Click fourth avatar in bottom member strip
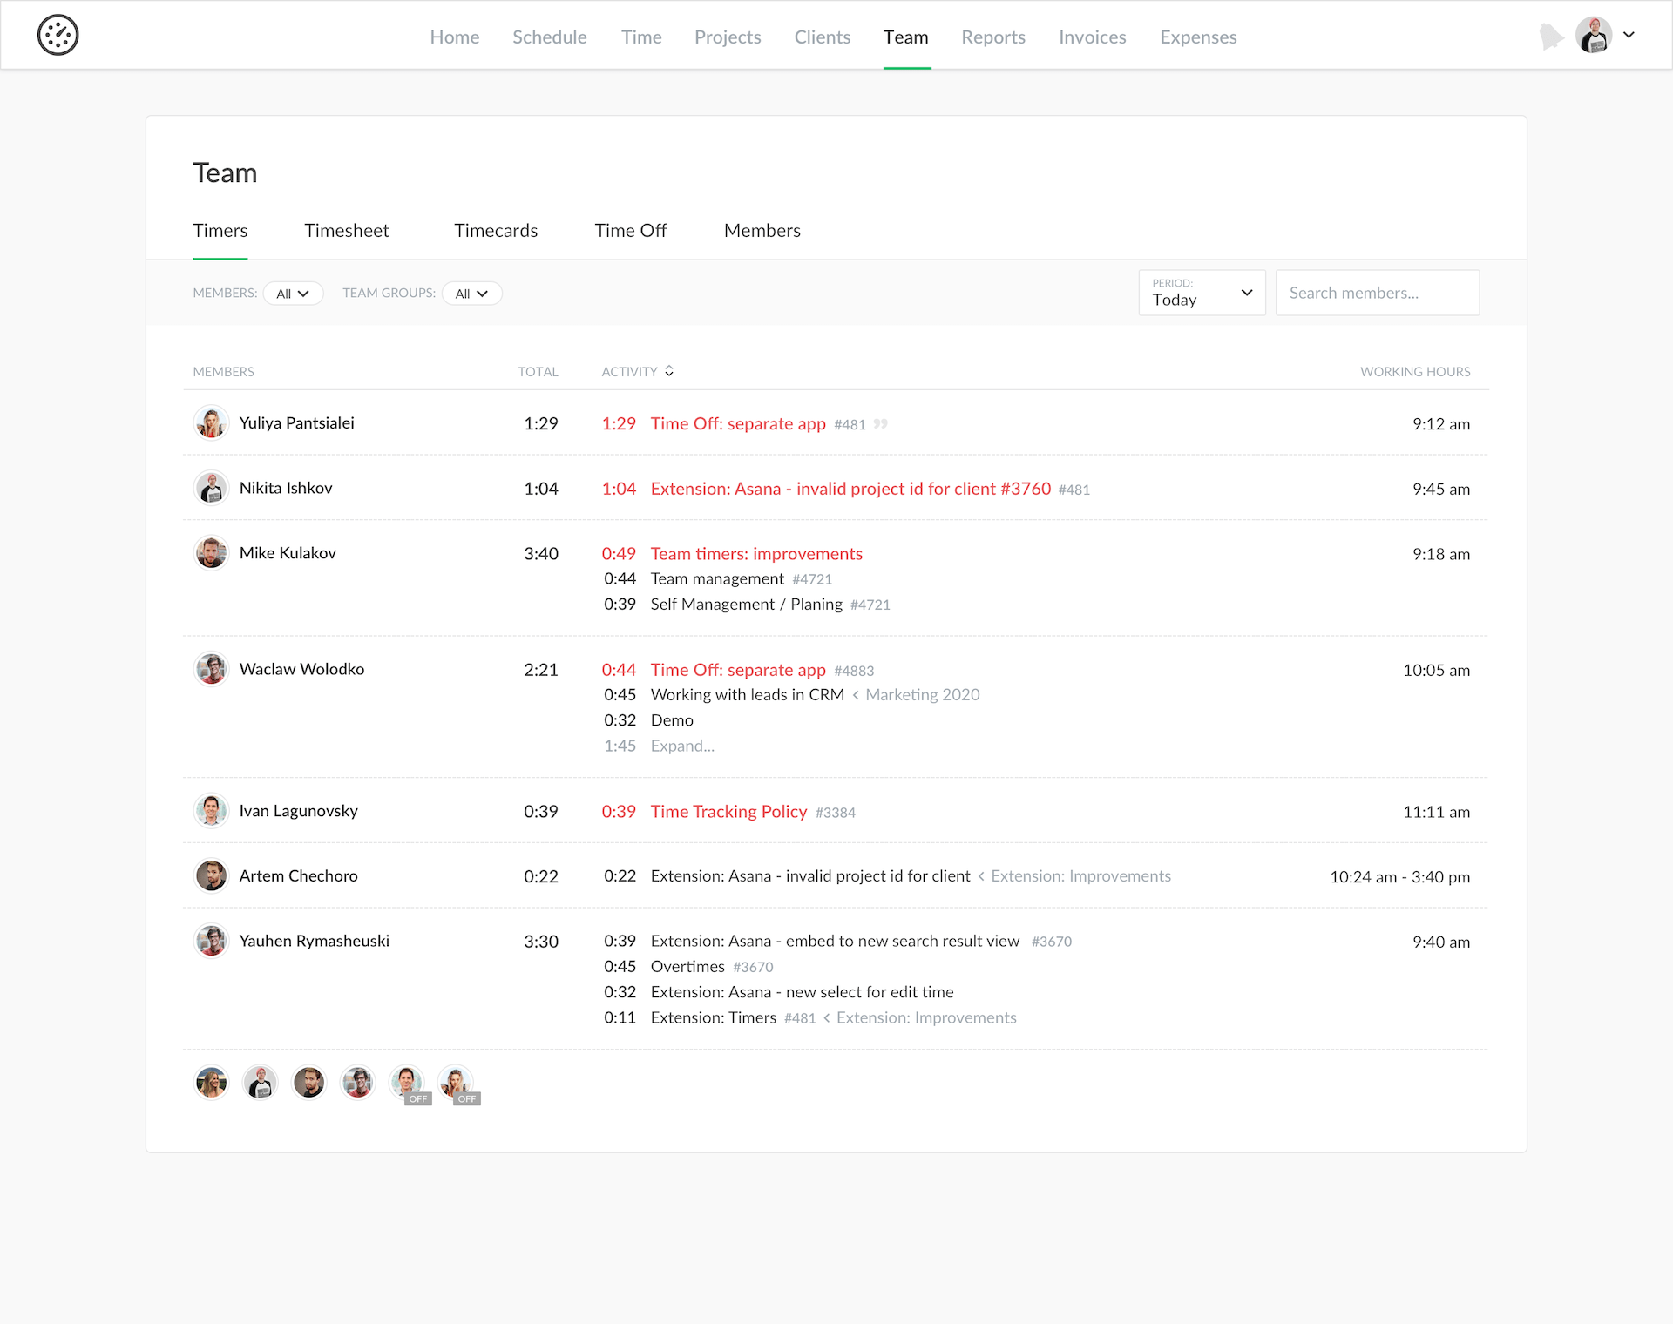Image resolution: width=1673 pixels, height=1324 pixels. (x=357, y=1083)
